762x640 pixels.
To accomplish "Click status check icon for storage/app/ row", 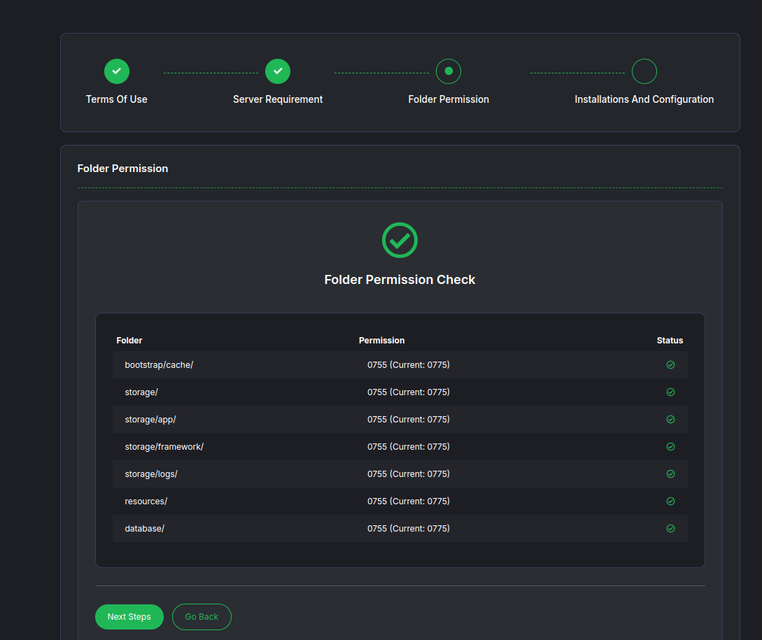I will coord(670,420).
